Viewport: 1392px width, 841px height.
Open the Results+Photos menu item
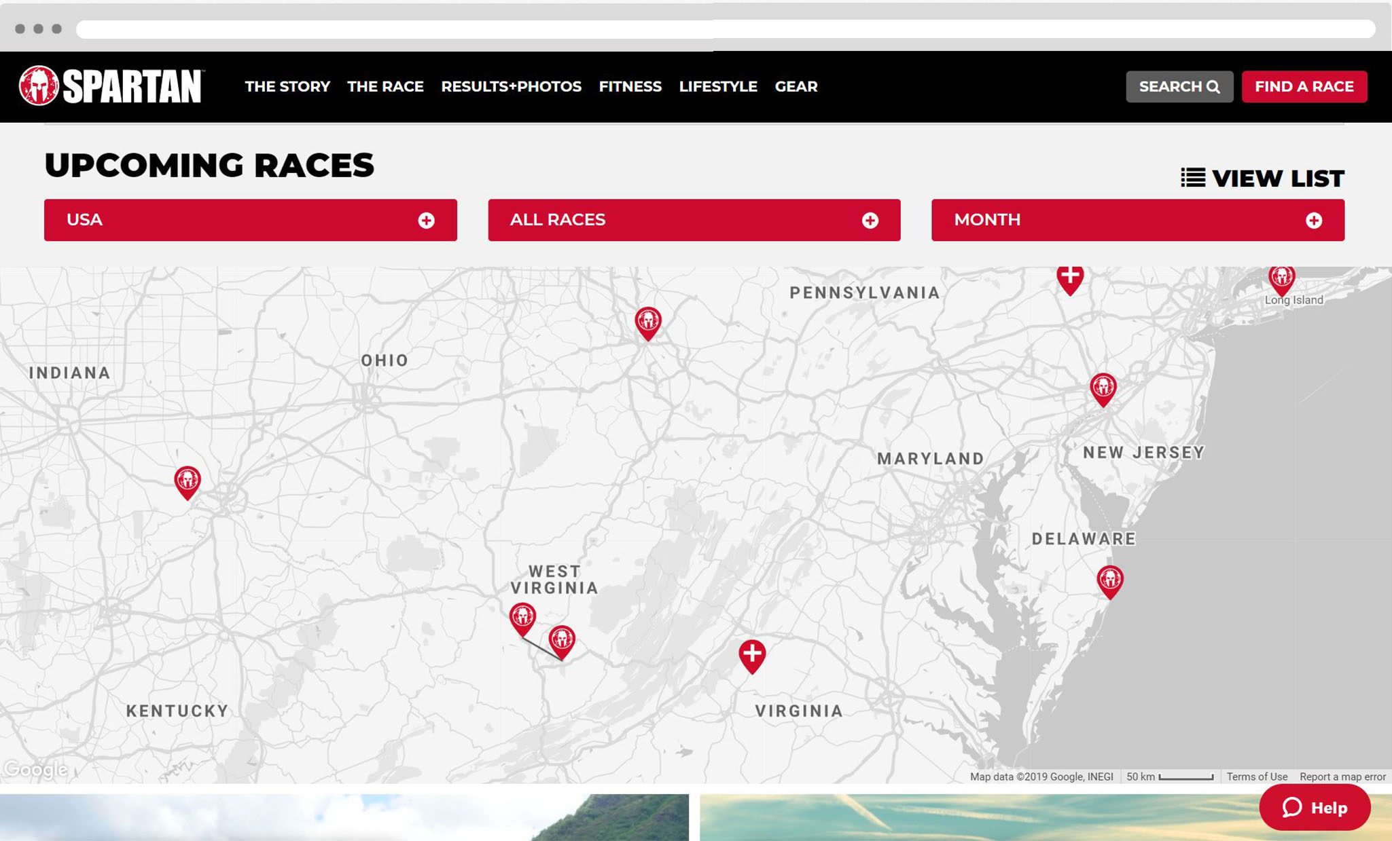511,87
